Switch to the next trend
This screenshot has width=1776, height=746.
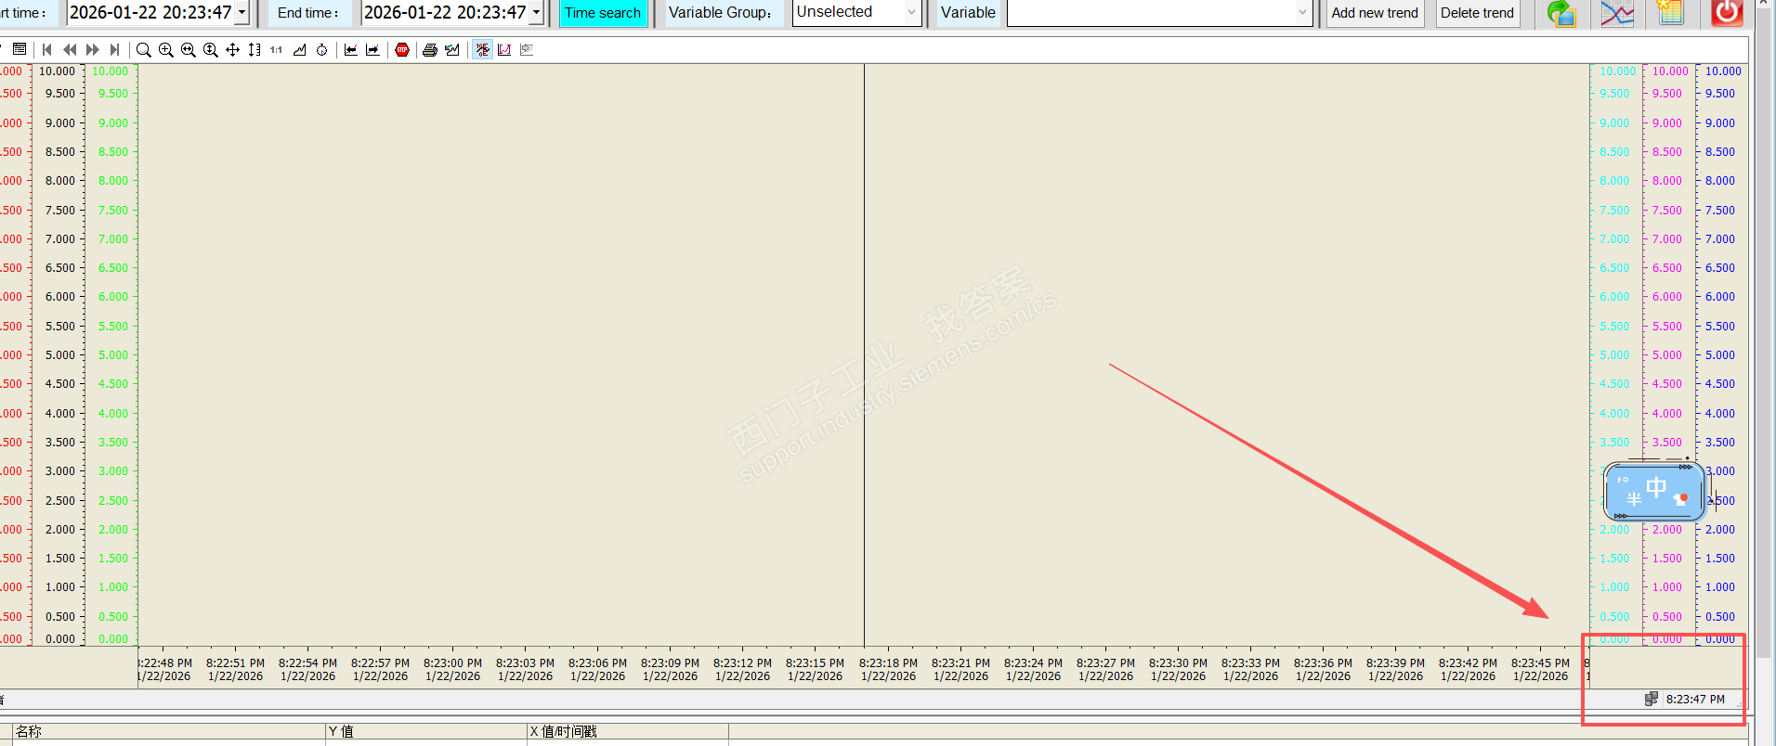point(372,49)
